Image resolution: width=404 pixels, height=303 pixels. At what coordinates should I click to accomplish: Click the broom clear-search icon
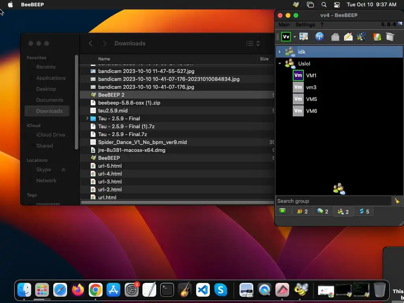[397, 201]
